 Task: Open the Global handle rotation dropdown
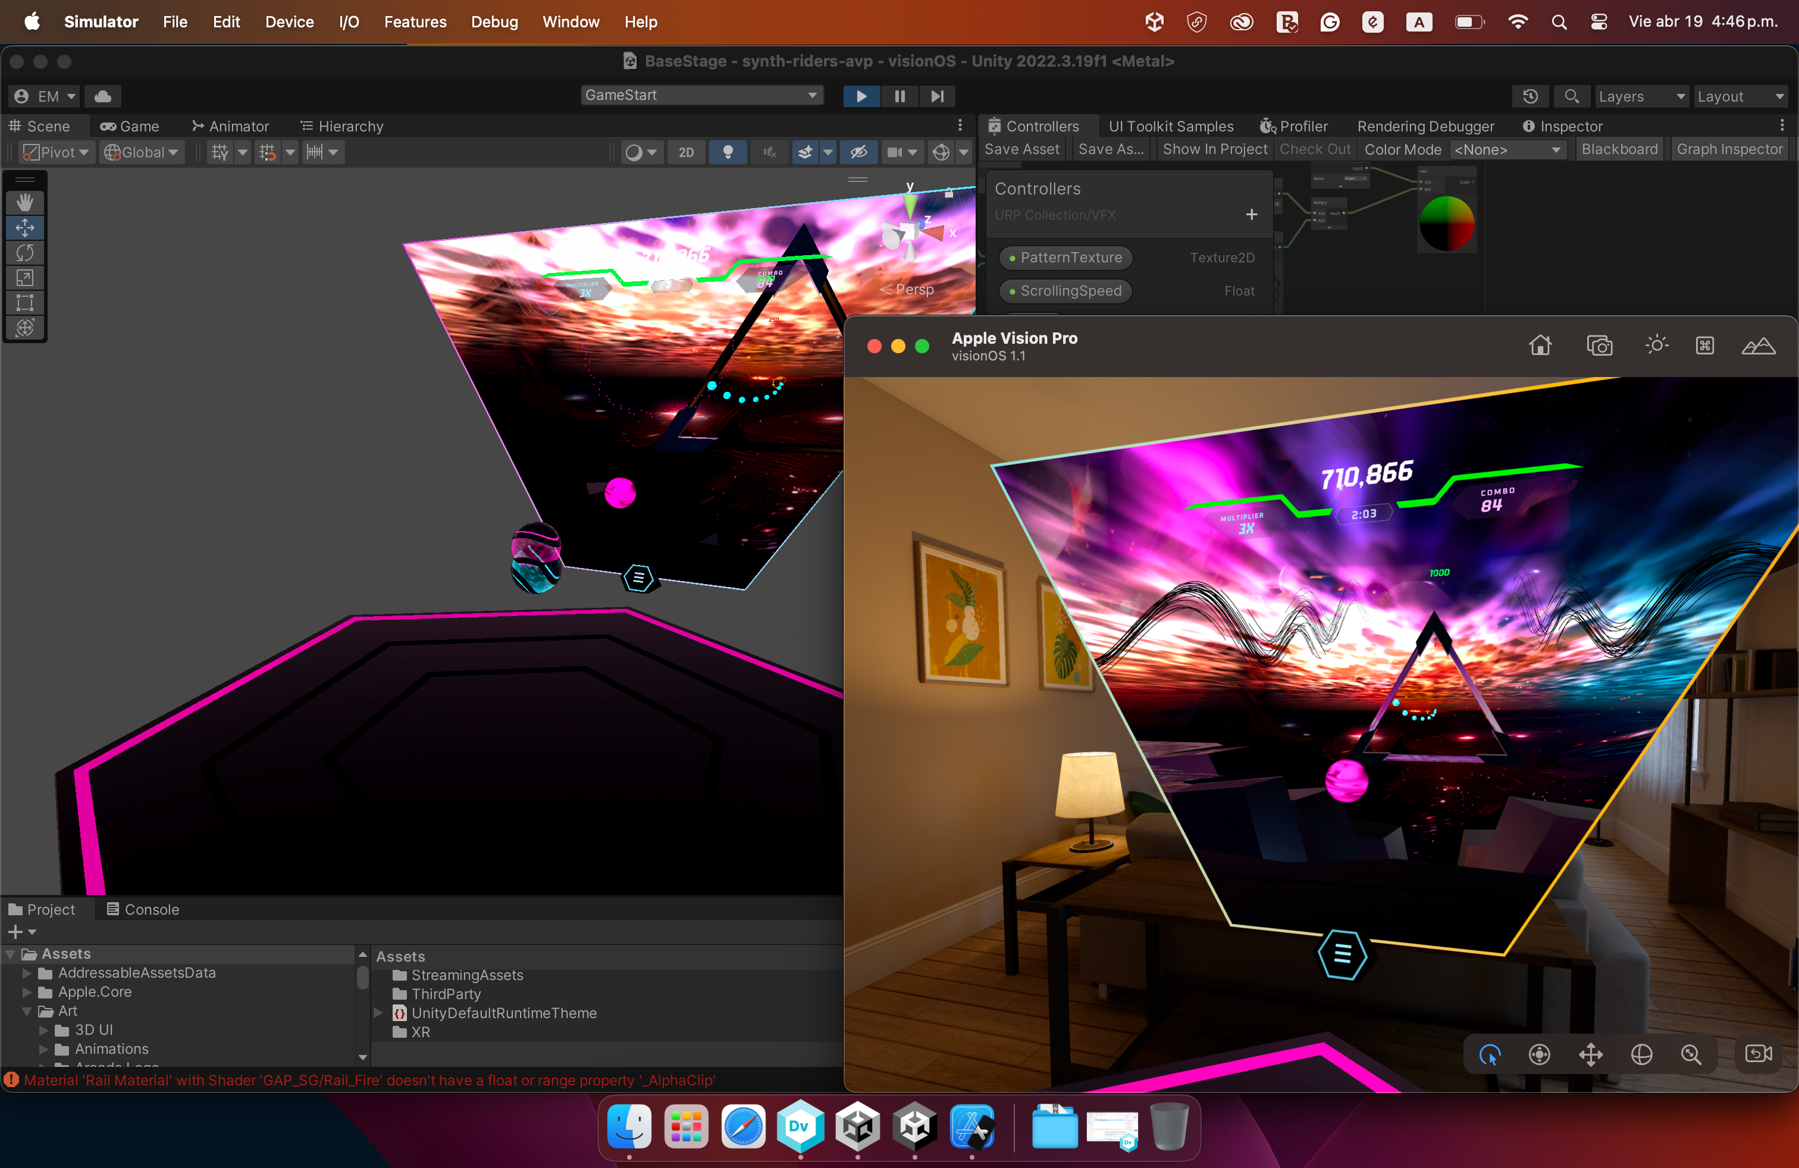[142, 152]
